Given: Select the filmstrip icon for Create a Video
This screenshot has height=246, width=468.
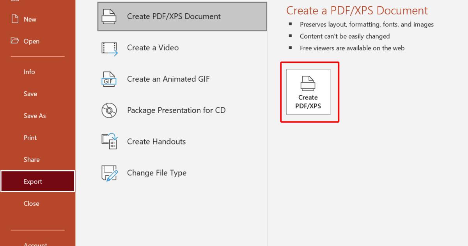Looking at the screenshot, I should pyautogui.click(x=110, y=48).
